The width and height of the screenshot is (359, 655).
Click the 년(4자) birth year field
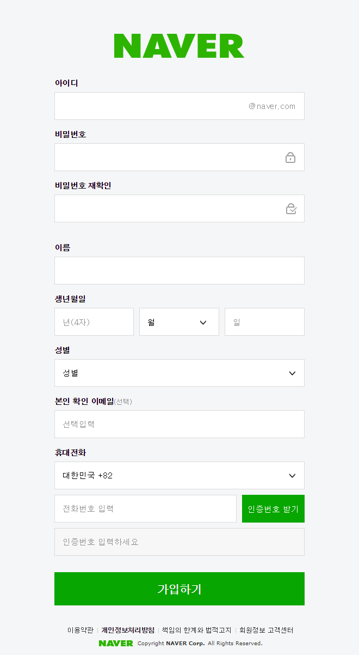point(94,322)
